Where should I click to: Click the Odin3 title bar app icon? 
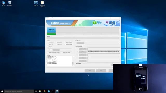[46, 18]
